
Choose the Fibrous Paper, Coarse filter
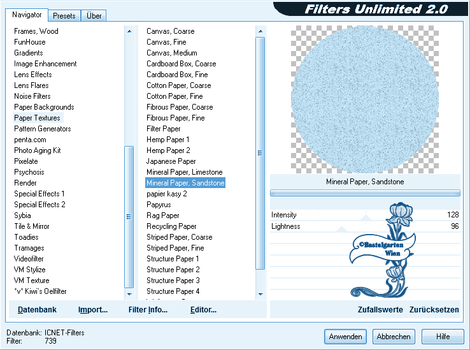click(180, 107)
